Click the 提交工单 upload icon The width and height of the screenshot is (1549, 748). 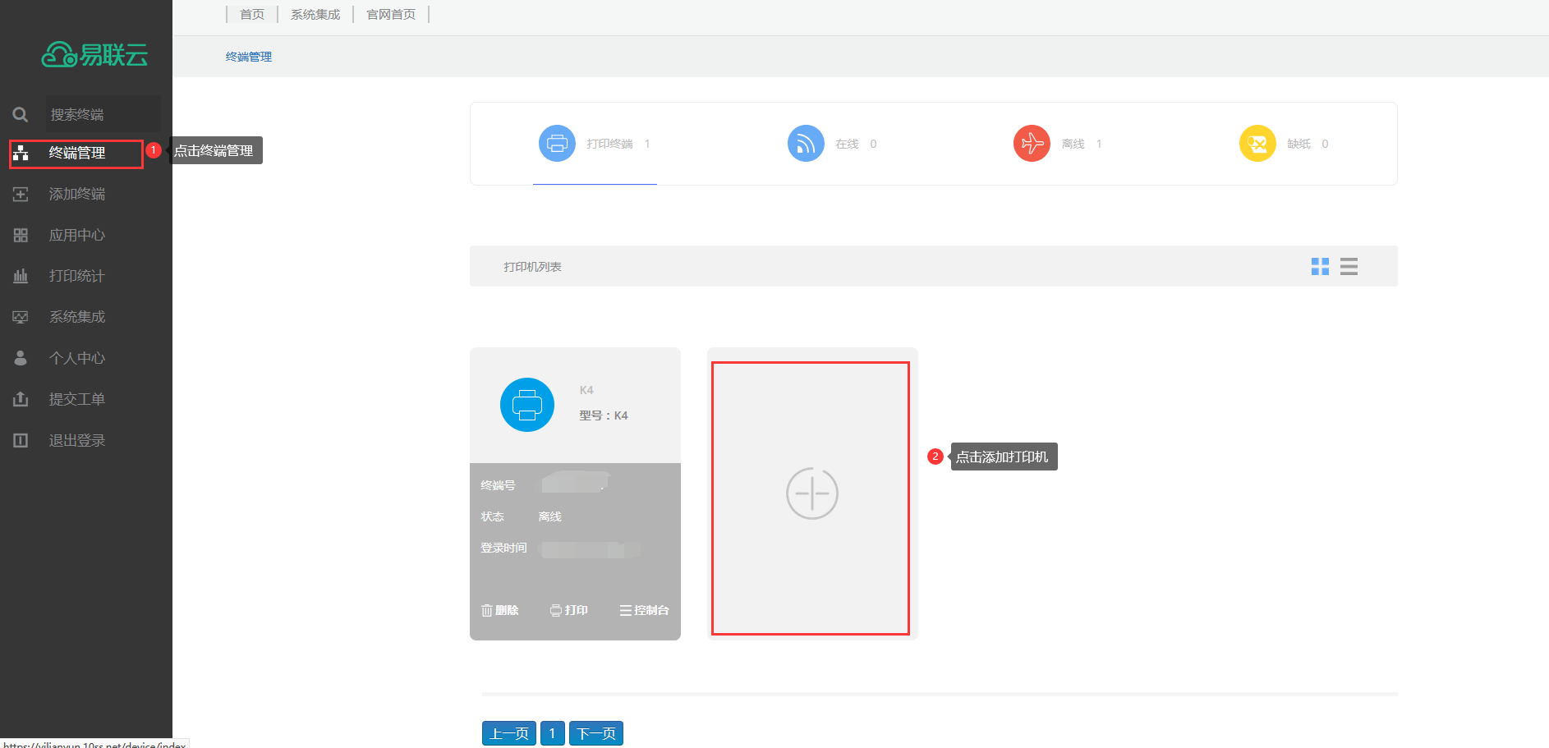pos(21,399)
